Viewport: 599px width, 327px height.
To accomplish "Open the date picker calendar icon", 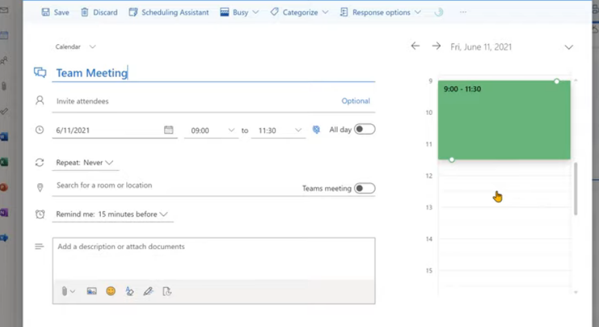I will pos(168,130).
